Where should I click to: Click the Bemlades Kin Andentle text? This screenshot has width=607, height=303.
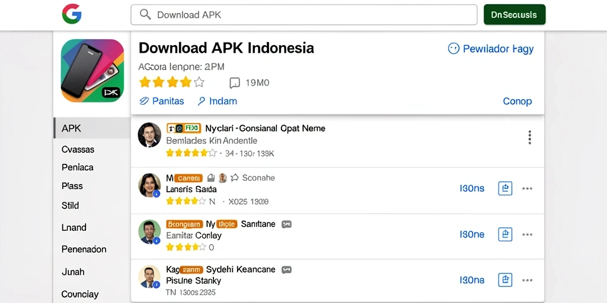click(212, 141)
